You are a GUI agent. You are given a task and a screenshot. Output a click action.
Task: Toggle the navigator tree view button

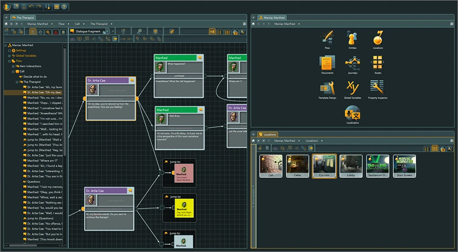tap(33, 32)
